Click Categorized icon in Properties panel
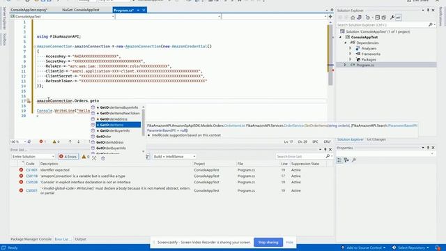Image resolution: width=446 pixels, height=251 pixels. click(339, 160)
